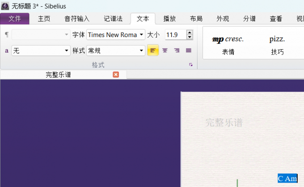This screenshot has height=187, width=304.
Task: Increase font size with the up stepper
Action: 190,32
